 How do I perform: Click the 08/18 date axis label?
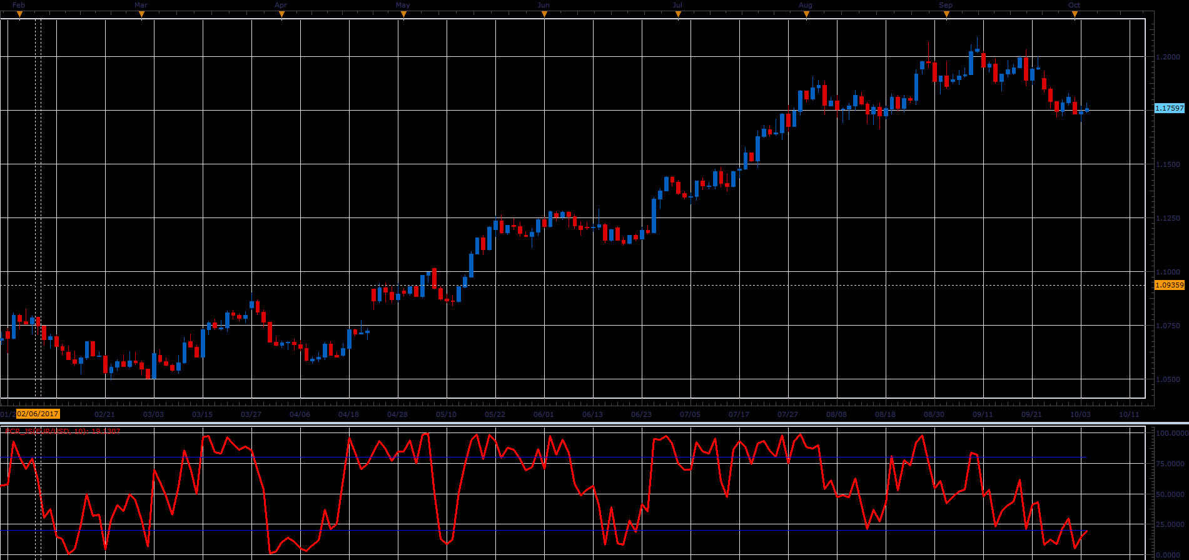pyautogui.click(x=885, y=414)
